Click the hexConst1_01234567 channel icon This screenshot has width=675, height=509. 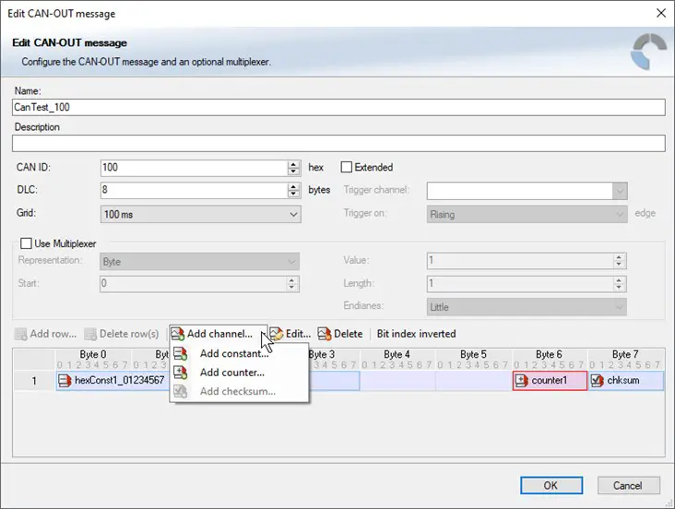(65, 381)
